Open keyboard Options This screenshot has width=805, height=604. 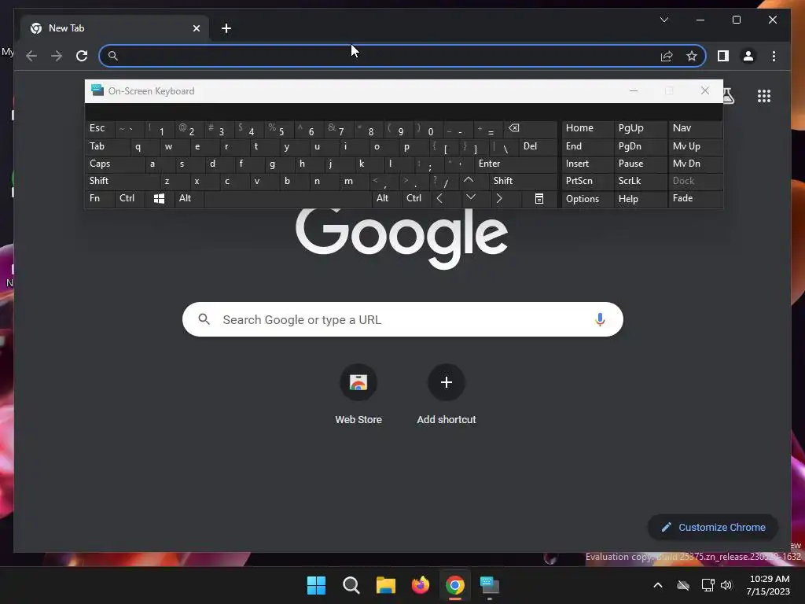[x=587, y=199]
